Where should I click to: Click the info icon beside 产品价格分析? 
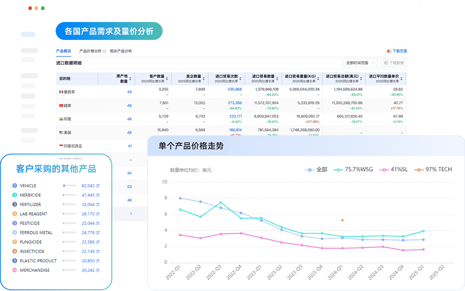tap(104, 51)
